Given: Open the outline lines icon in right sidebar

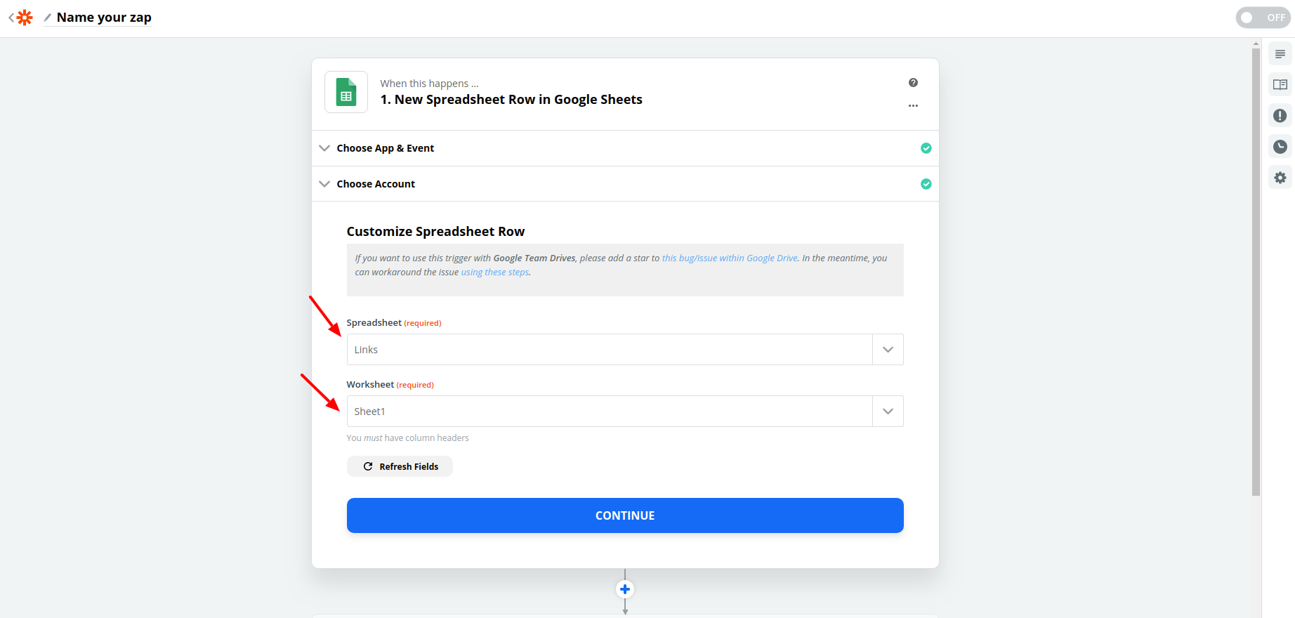Looking at the screenshot, I should (x=1280, y=54).
